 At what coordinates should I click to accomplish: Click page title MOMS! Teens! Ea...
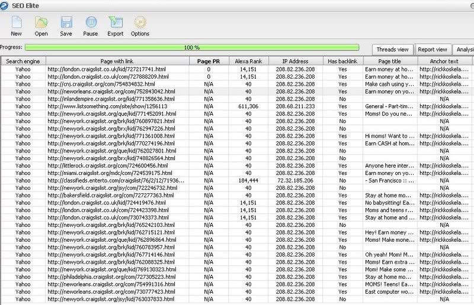point(389,284)
